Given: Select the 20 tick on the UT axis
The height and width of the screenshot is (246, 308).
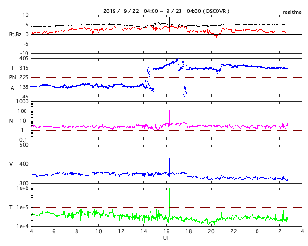Looking at the screenshot, I should (x=212, y=231).
